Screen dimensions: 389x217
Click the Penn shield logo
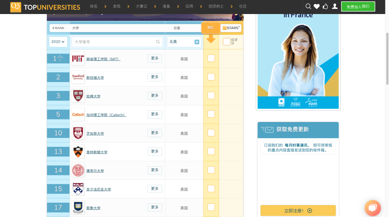[78, 189]
